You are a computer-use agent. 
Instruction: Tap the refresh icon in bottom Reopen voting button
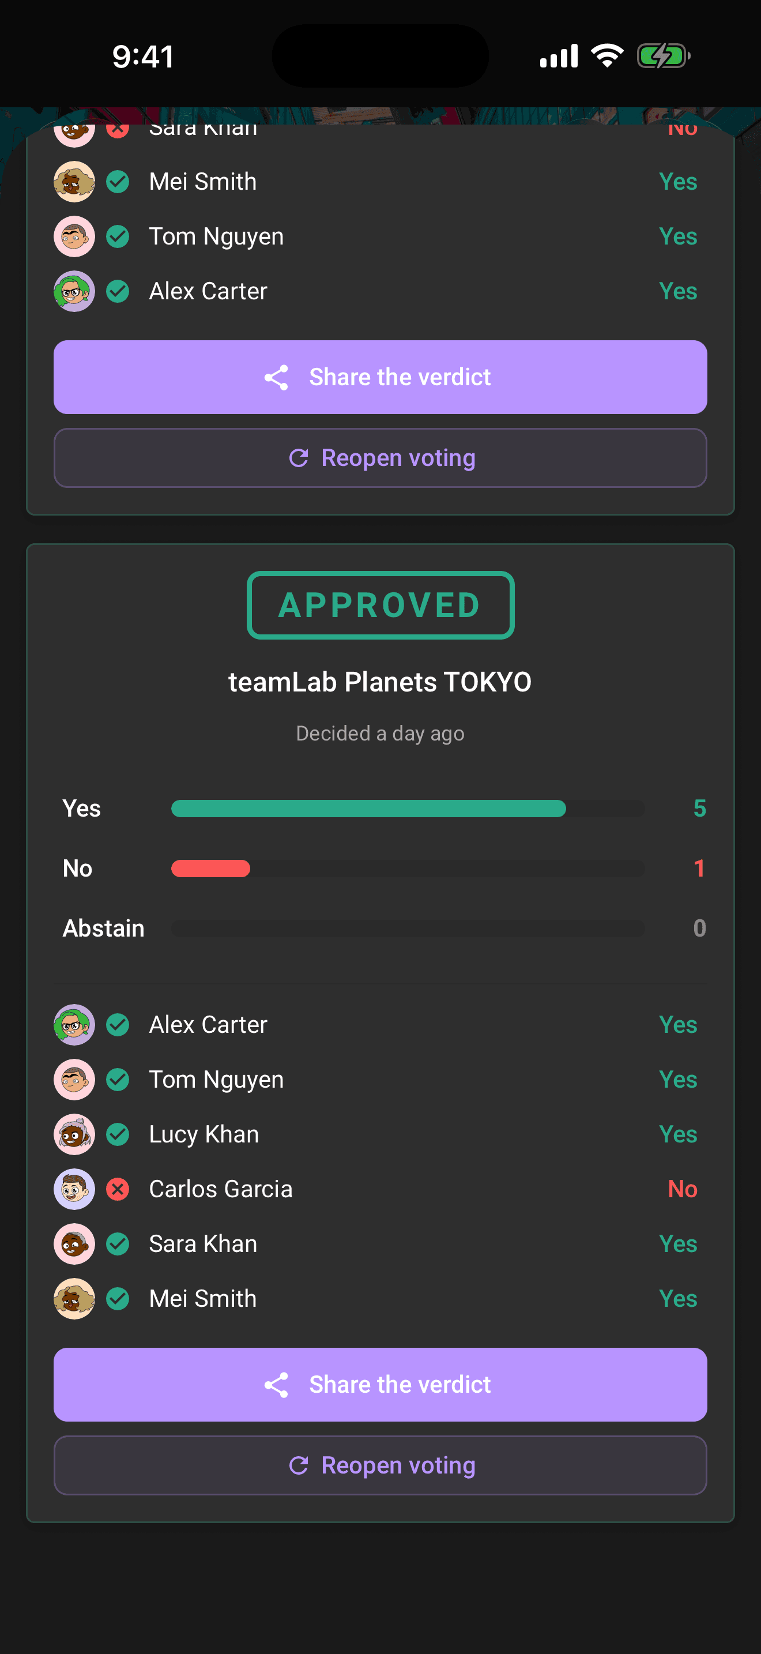coord(299,1465)
